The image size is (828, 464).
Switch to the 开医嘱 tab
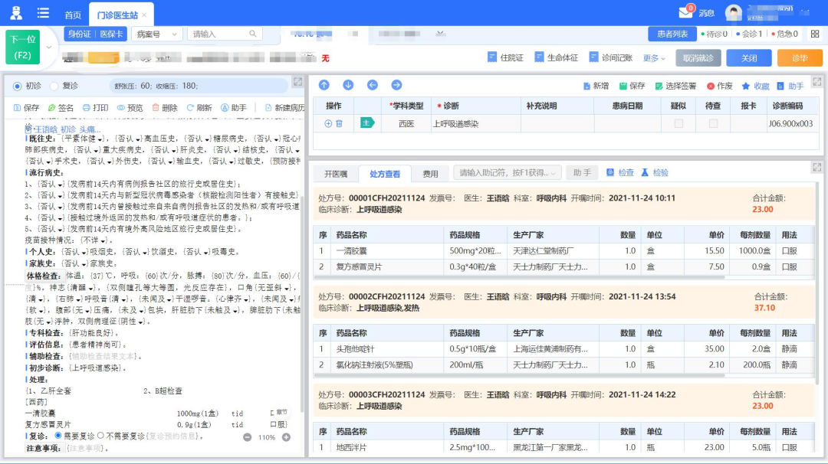click(x=335, y=174)
